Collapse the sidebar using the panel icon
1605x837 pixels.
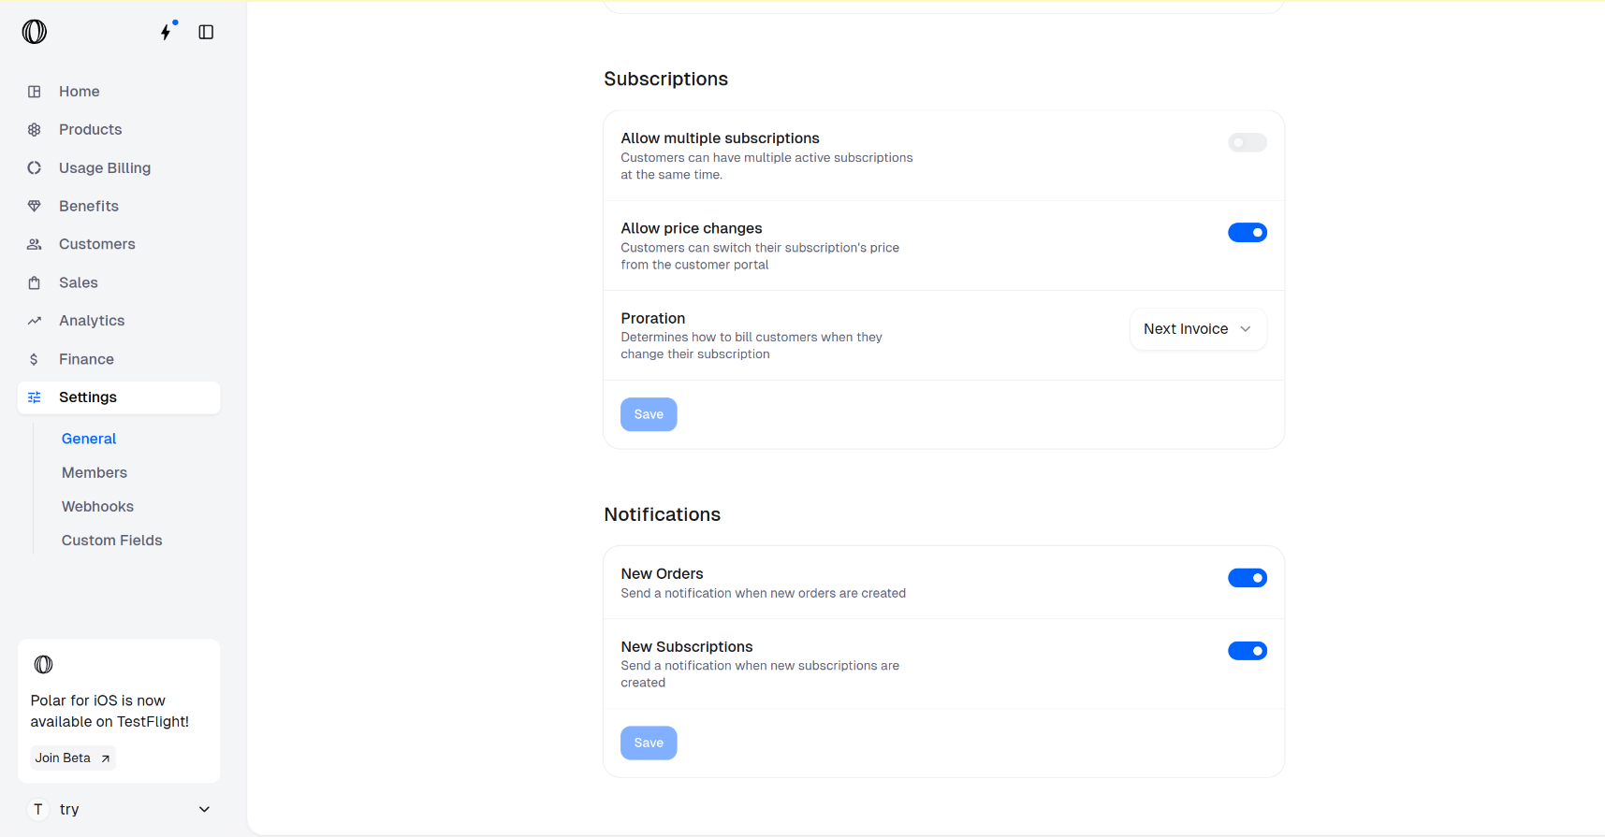[x=206, y=32]
